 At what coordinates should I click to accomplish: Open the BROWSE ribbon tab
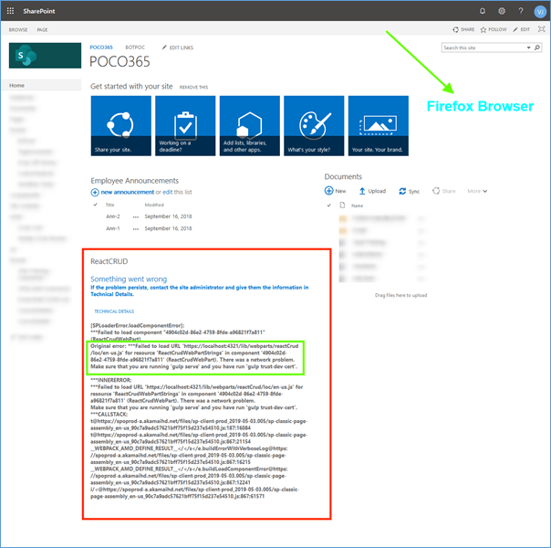(18, 30)
